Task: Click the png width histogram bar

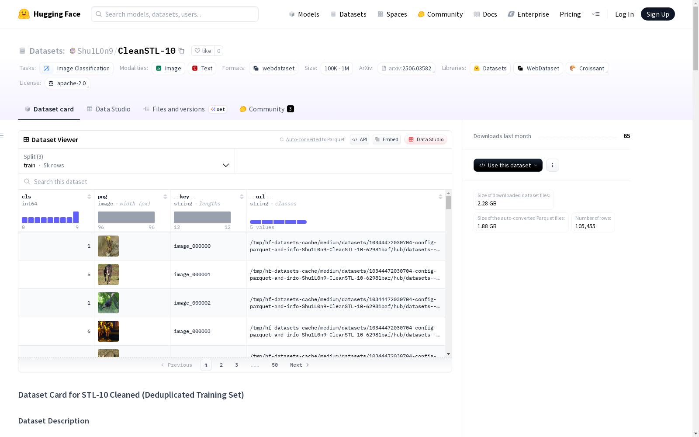Action: 126,217
